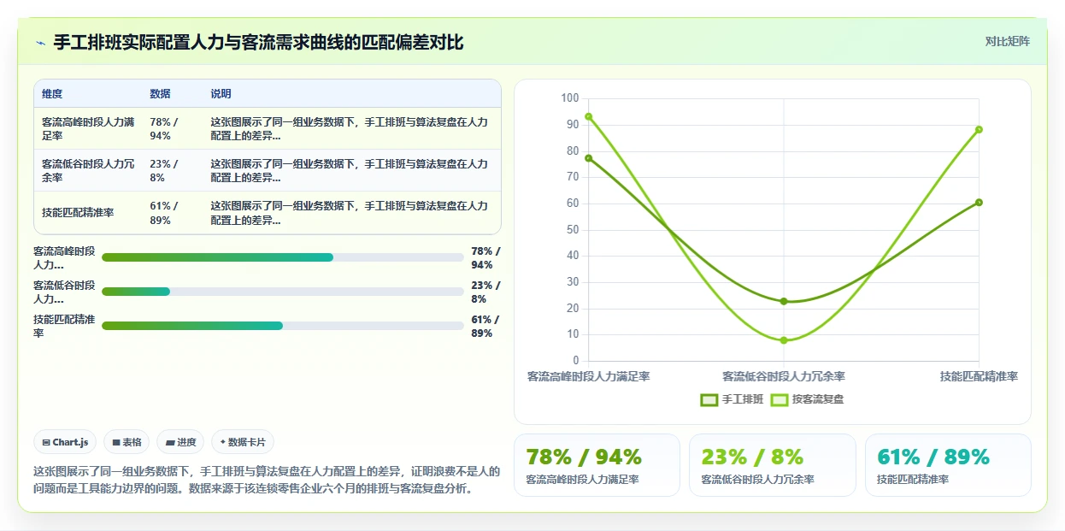This screenshot has height=531, width=1065.
Task: Click the 手工排班 data point at 61
Action: 979,203
